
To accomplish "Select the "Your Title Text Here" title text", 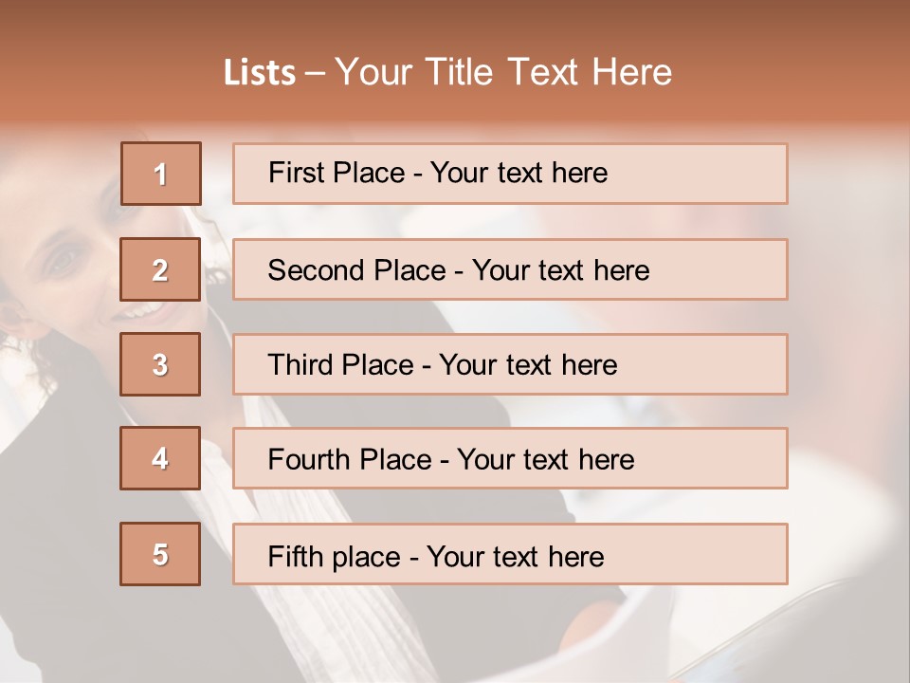I will point(503,72).
